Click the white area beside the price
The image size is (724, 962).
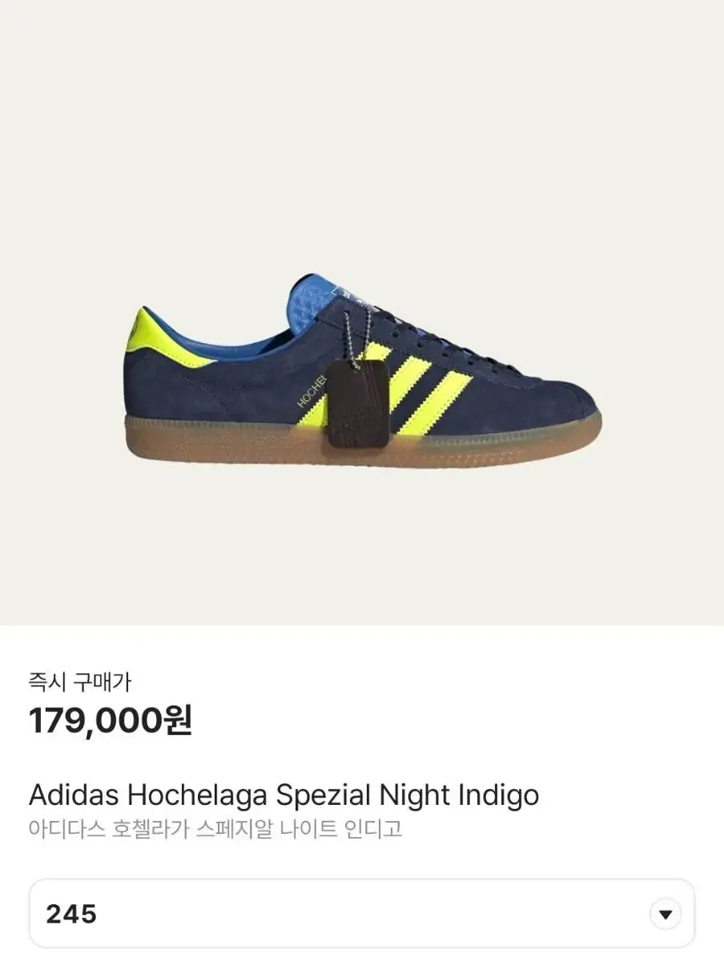(x=457, y=721)
